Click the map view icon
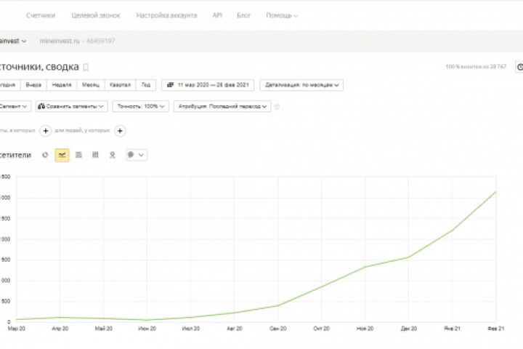The height and width of the screenshot is (349, 523). click(x=112, y=155)
